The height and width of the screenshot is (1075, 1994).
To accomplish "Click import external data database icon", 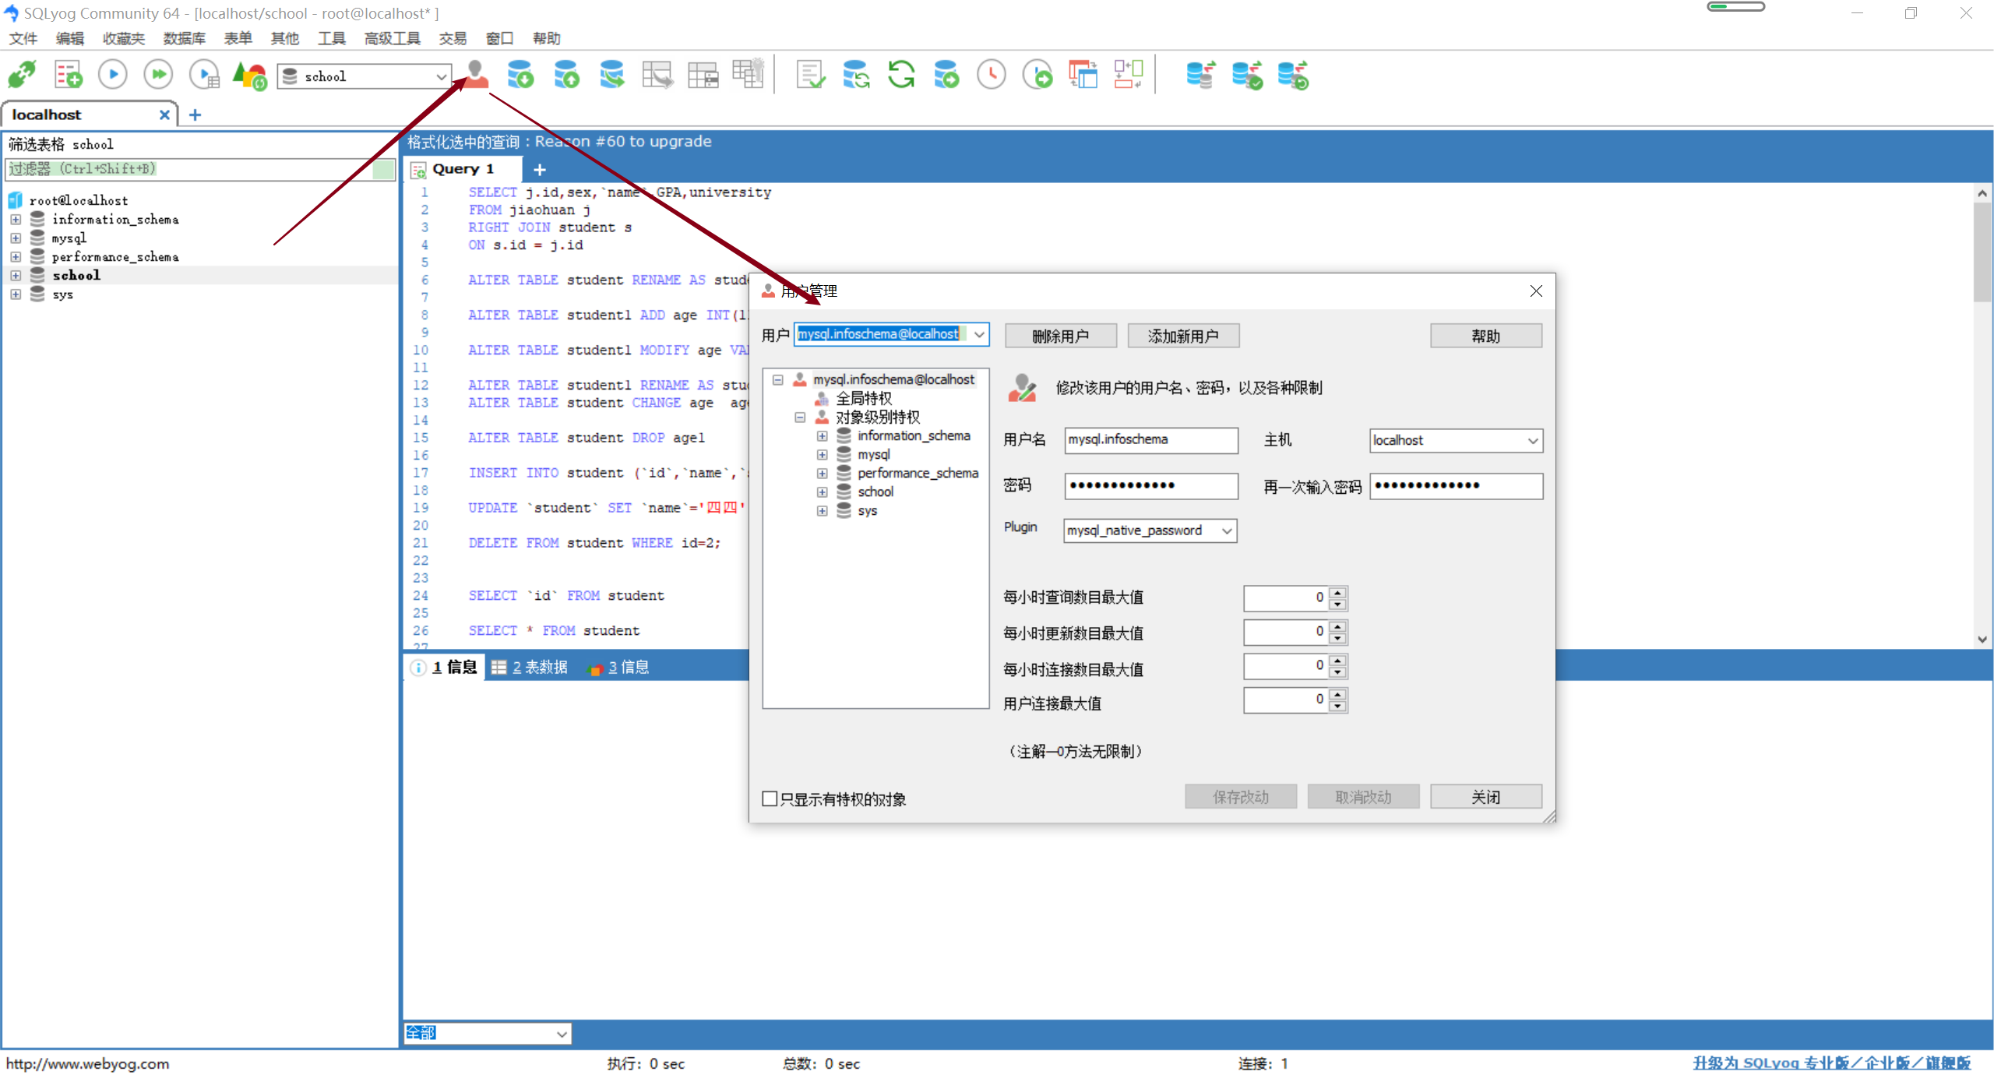I will [x=520, y=76].
